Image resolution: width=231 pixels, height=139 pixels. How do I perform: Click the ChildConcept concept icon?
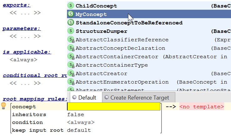pos(71,6)
